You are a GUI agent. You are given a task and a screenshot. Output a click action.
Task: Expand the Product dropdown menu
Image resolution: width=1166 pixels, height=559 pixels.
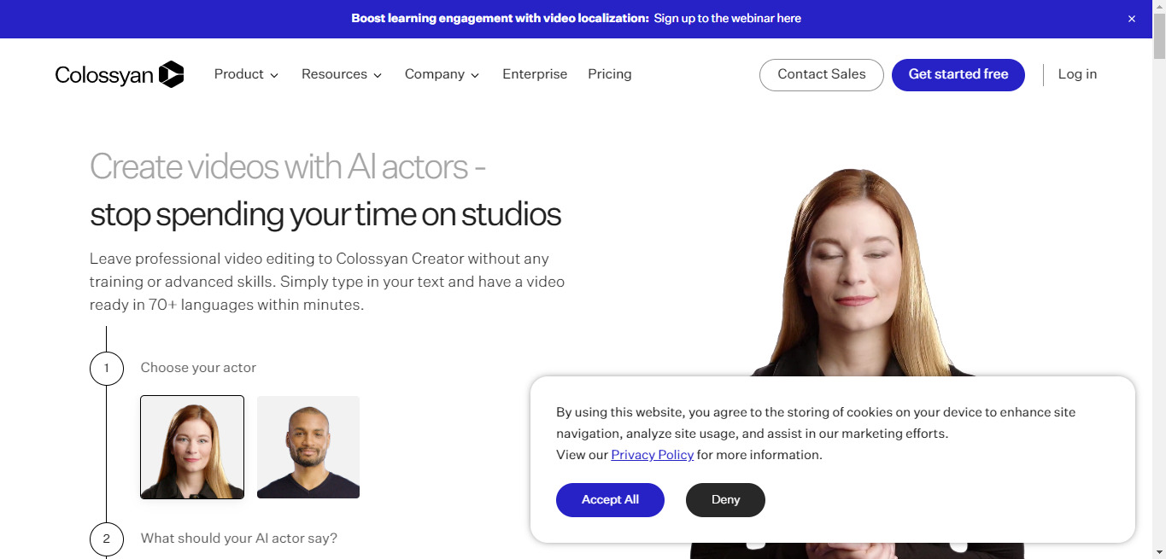coord(246,74)
